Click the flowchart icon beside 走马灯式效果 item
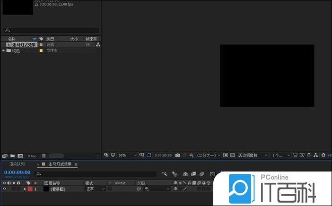The image size is (332, 206). click(x=98, y=45)
